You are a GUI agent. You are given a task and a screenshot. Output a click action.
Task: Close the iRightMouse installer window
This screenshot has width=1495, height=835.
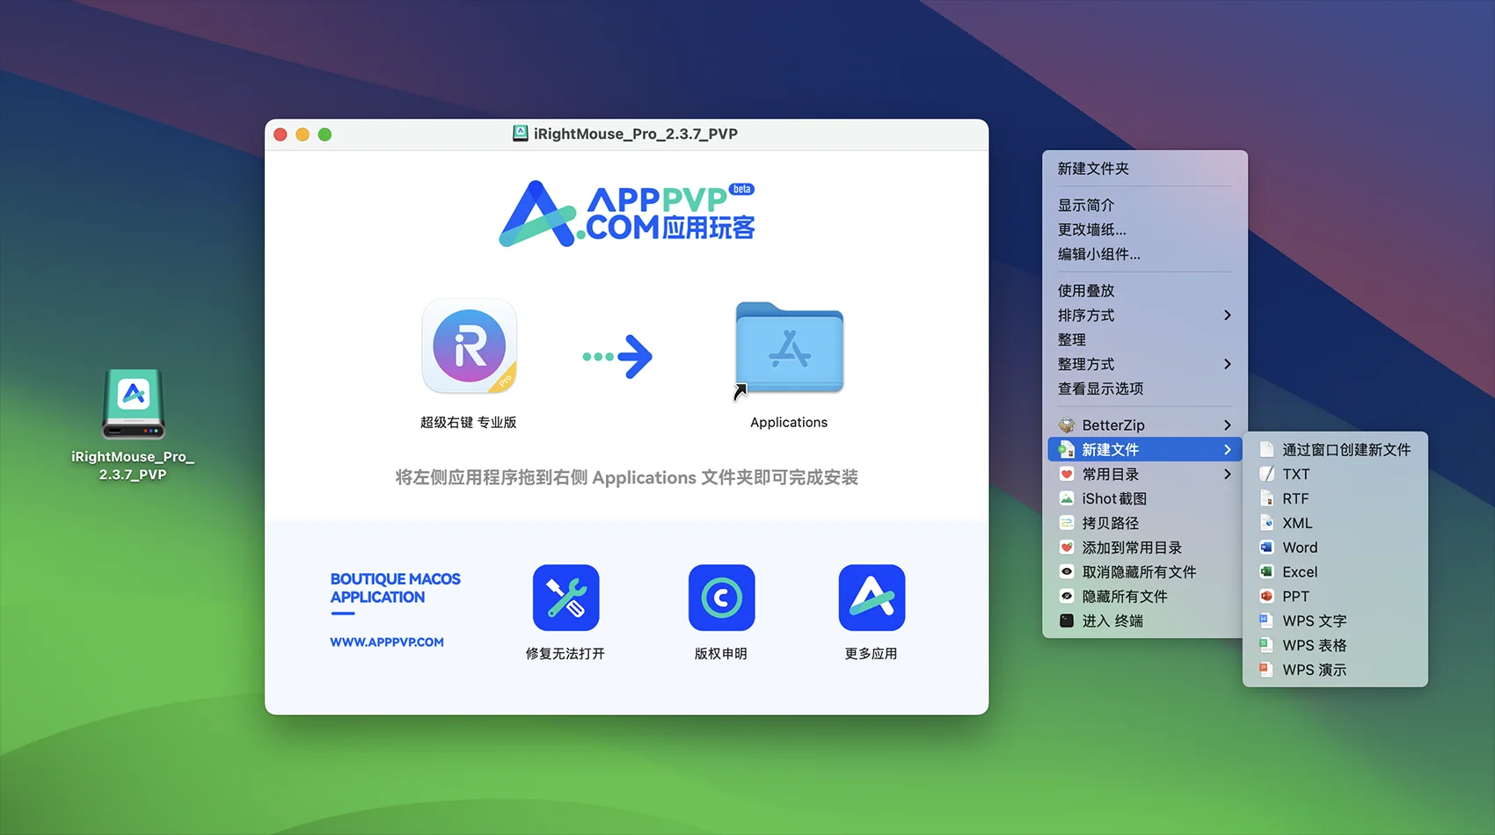[281, 134]
